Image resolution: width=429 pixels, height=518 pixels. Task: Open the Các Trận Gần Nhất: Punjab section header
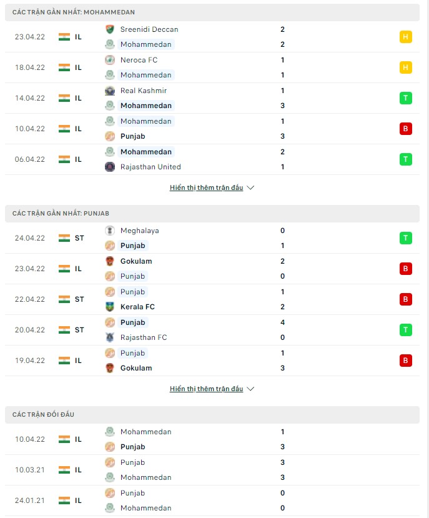[x=61, y=214]
